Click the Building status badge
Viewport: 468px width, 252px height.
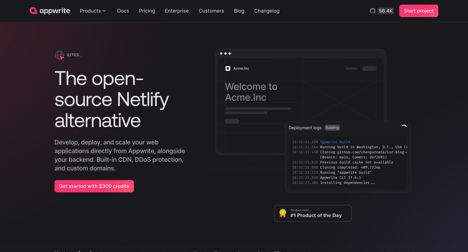[x=332, y=128]
